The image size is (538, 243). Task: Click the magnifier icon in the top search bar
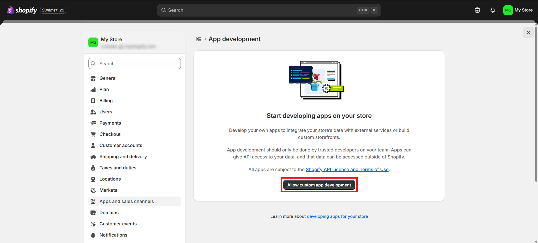click(x=164, y=10)
